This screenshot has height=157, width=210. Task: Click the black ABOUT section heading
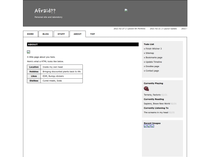click(83, 45)
